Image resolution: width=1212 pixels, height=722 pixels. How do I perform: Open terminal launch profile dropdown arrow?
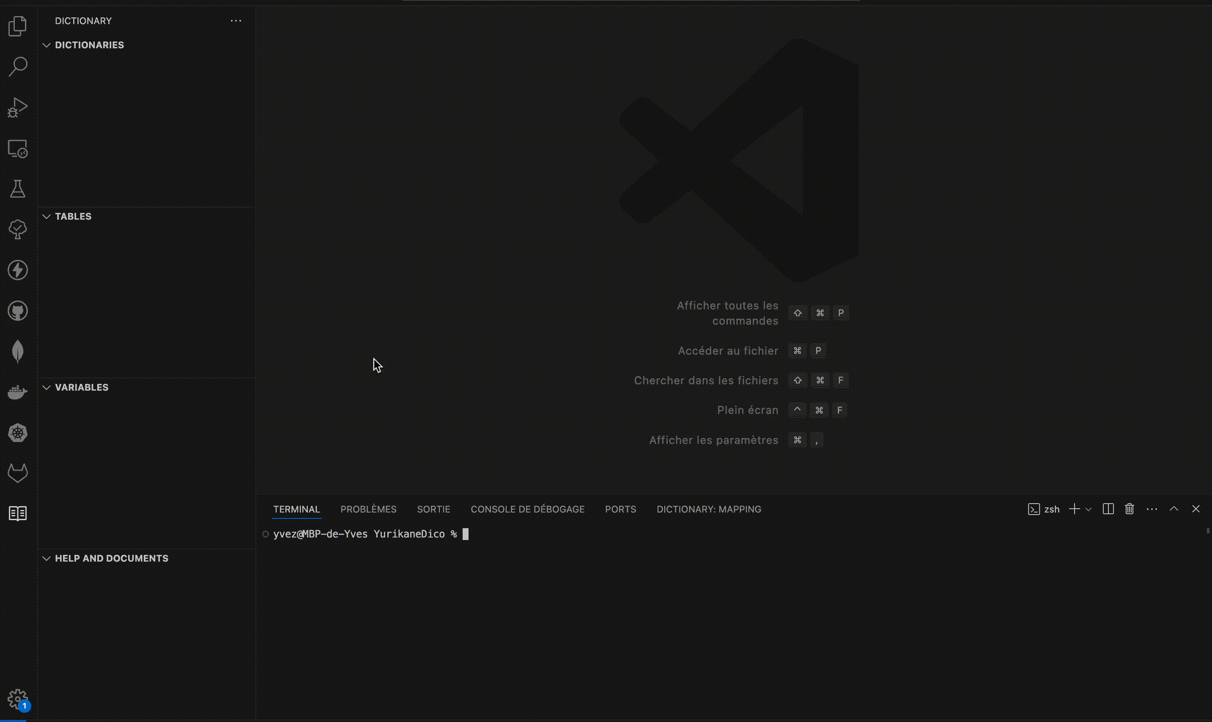1089,510
